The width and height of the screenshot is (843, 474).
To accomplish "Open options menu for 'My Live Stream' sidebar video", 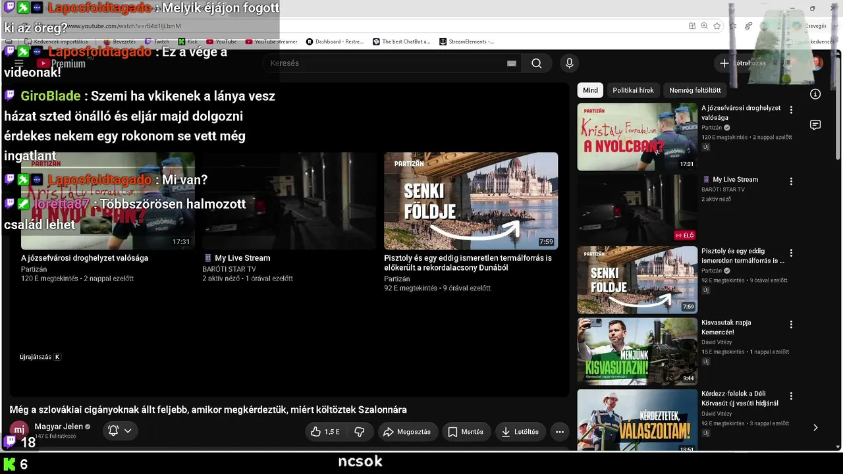I will [791, 181].
